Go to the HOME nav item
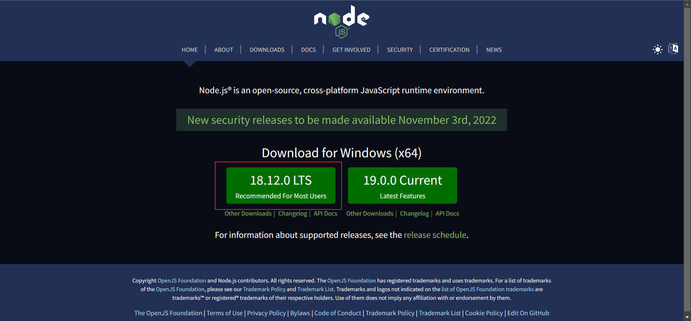 [190, 50]
